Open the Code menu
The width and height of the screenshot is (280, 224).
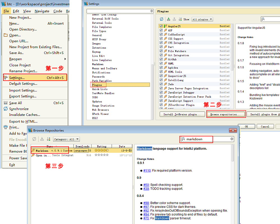(58, 11)
